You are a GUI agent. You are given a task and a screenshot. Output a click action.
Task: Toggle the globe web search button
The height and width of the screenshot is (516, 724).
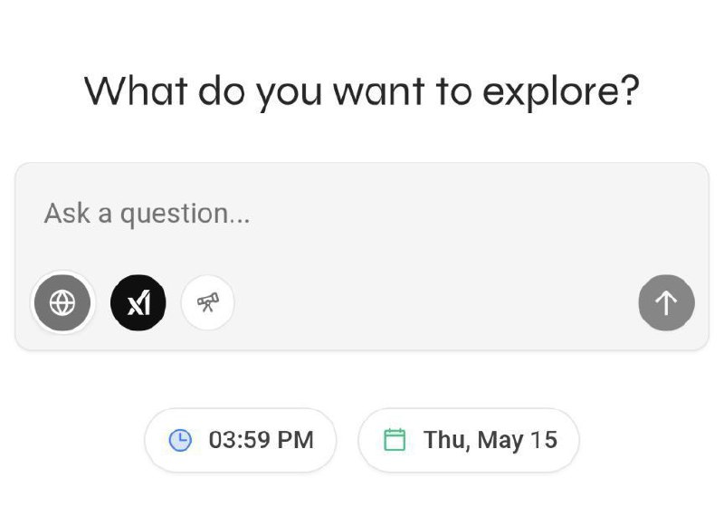[62, 302]
